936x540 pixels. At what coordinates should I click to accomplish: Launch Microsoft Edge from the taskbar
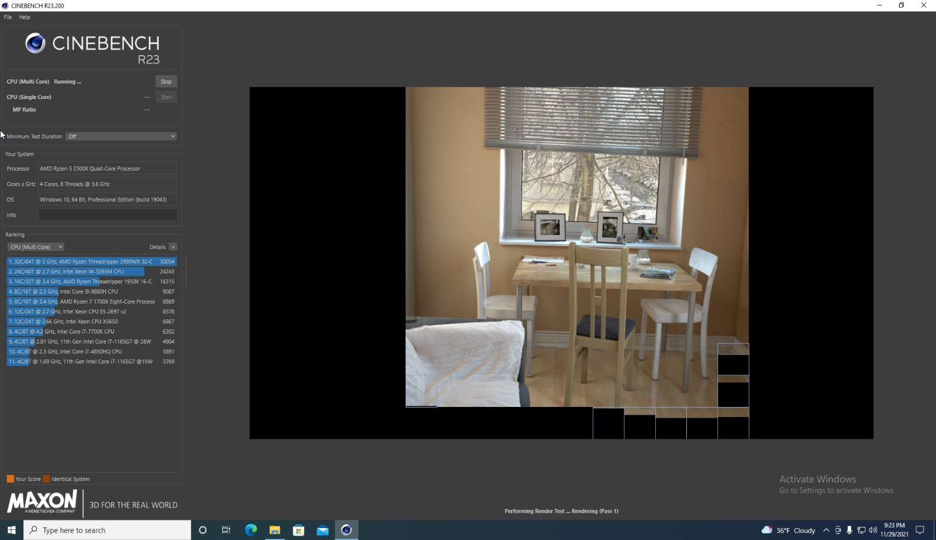251,530
